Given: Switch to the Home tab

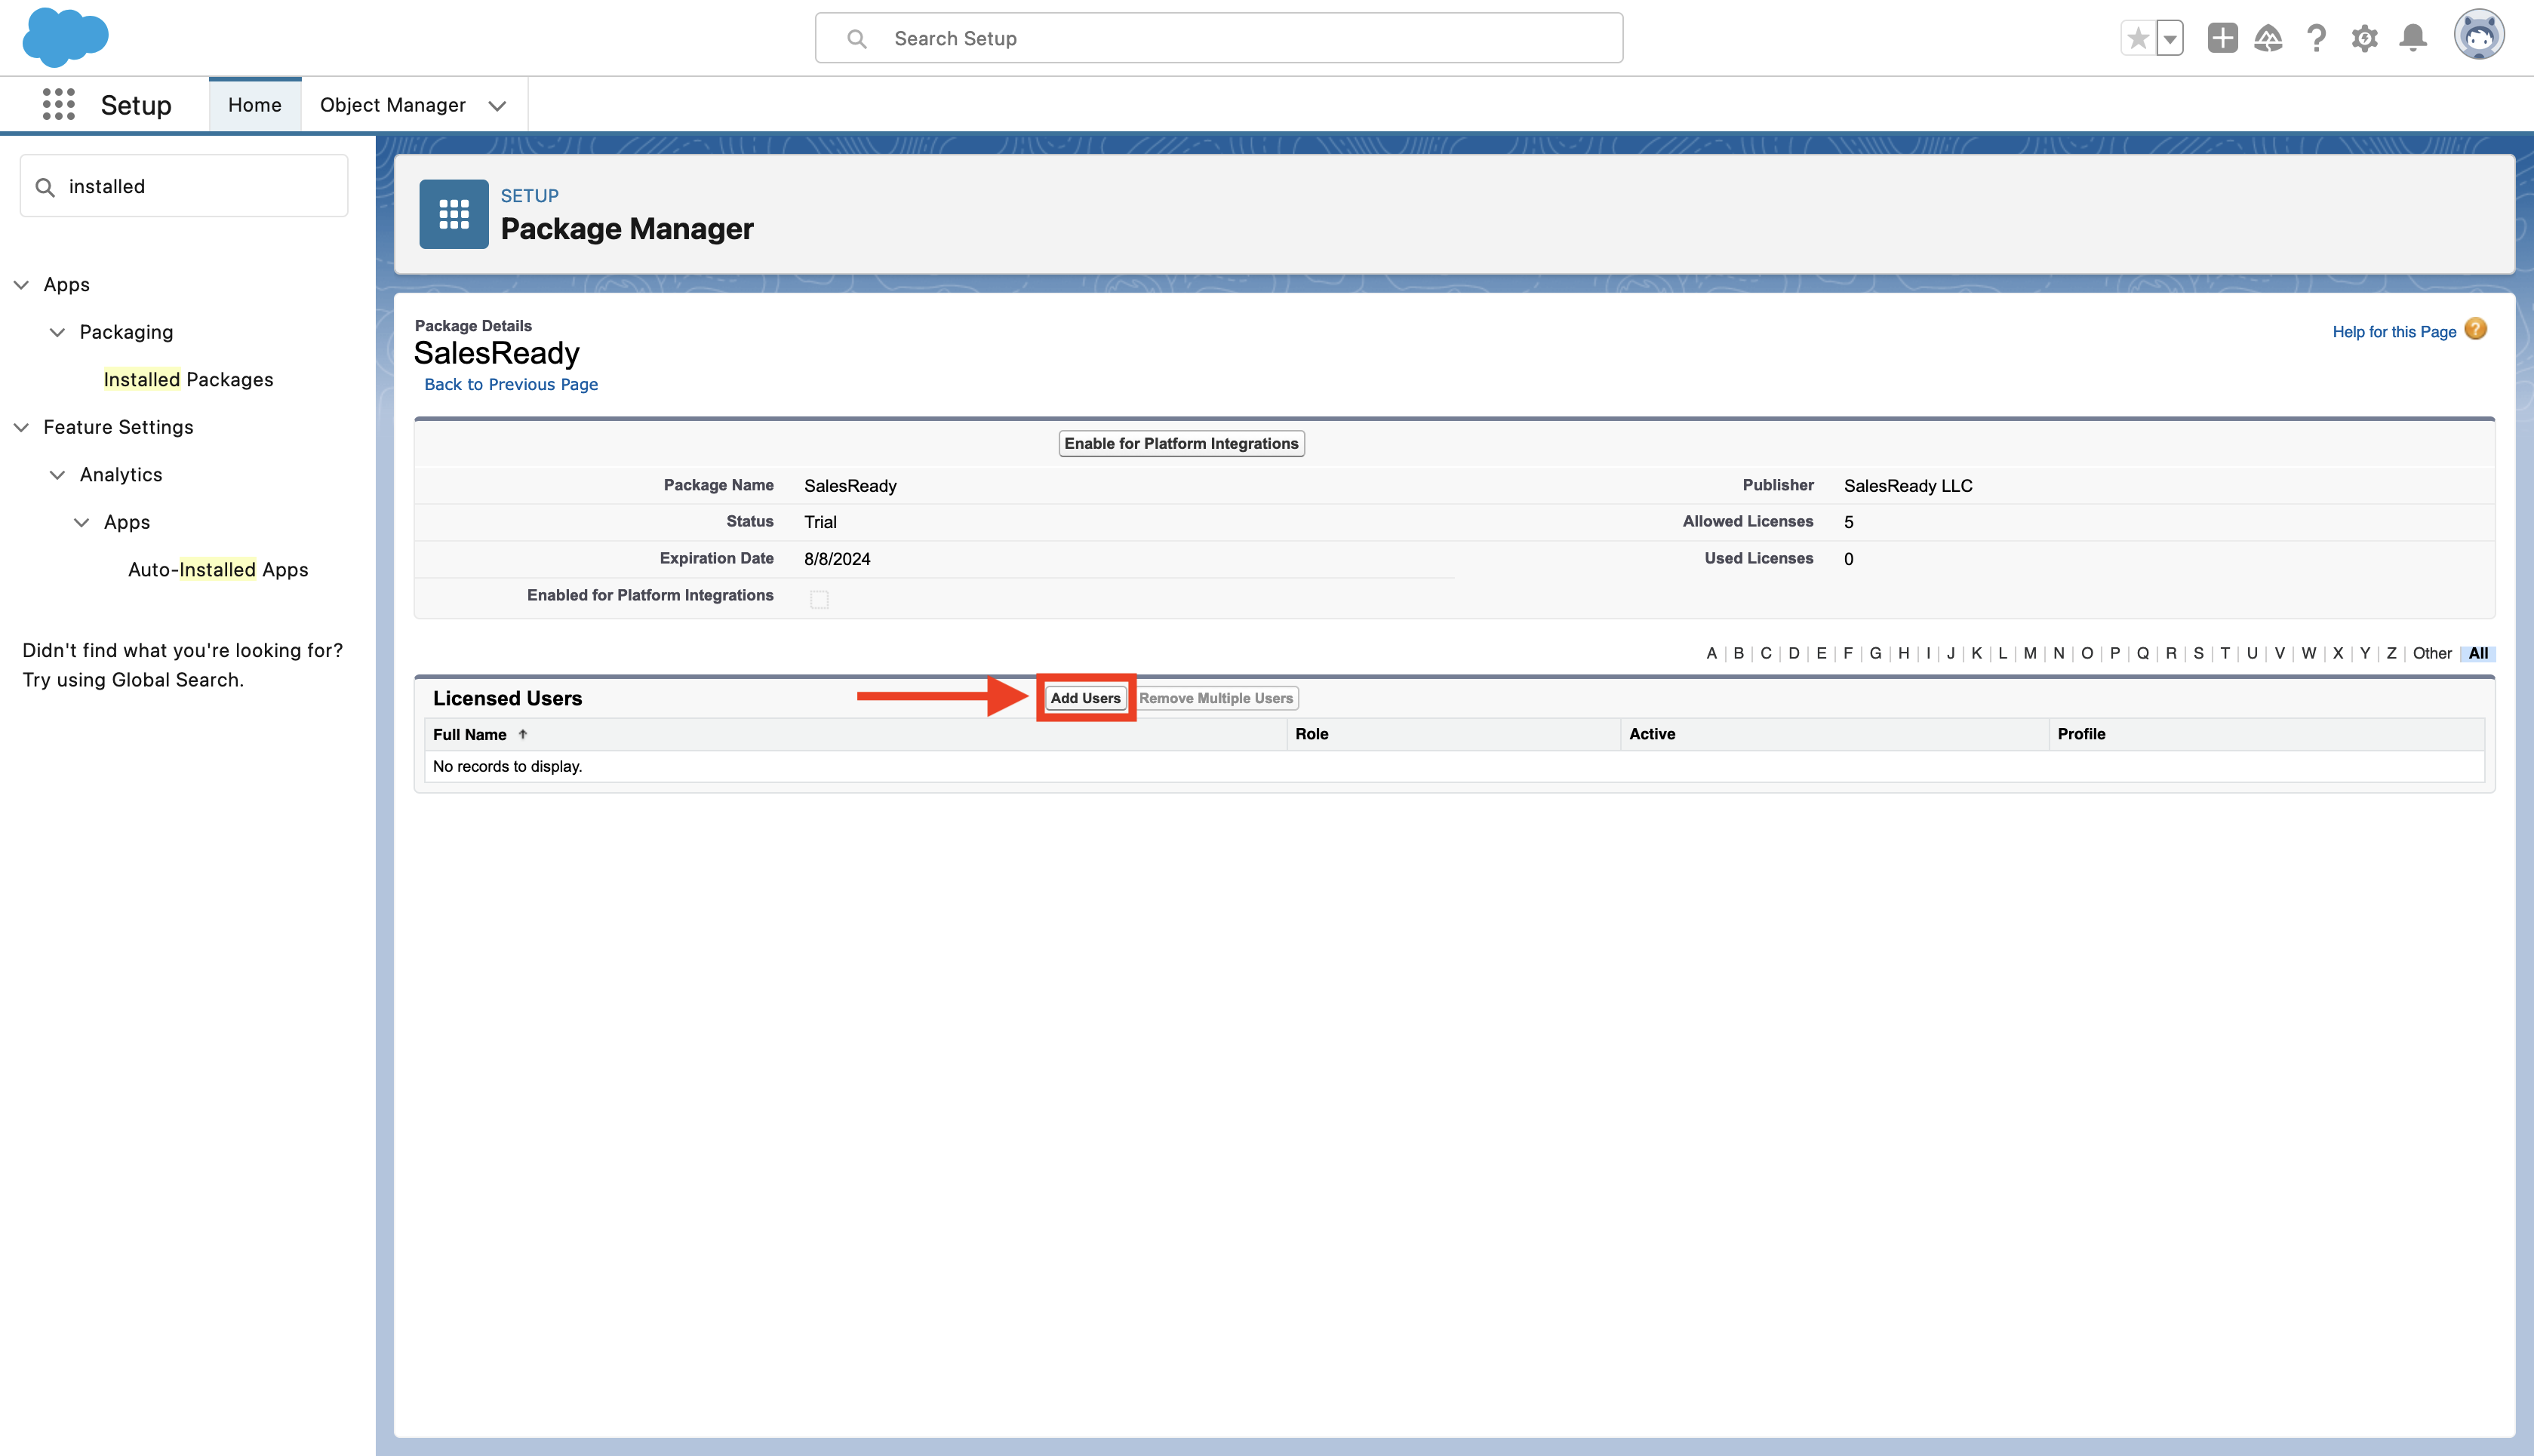Looking at the screenshot, I should (254, 105).
